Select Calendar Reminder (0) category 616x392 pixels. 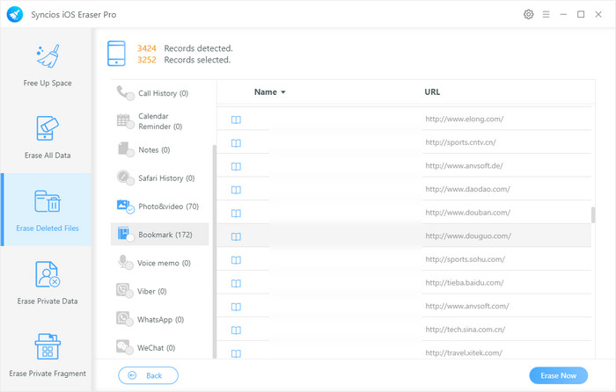tap(159, 121)
